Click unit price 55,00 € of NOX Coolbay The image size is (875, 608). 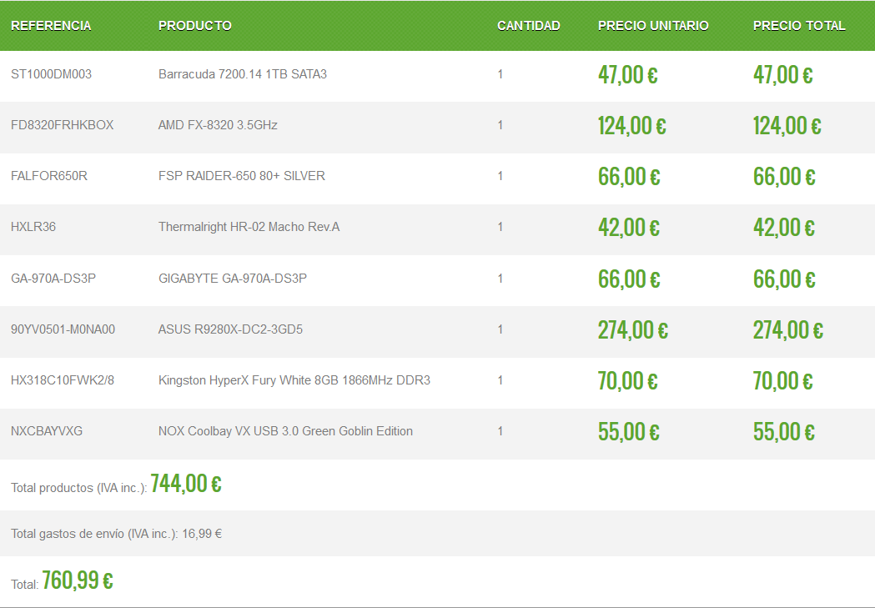pos(629,432)
